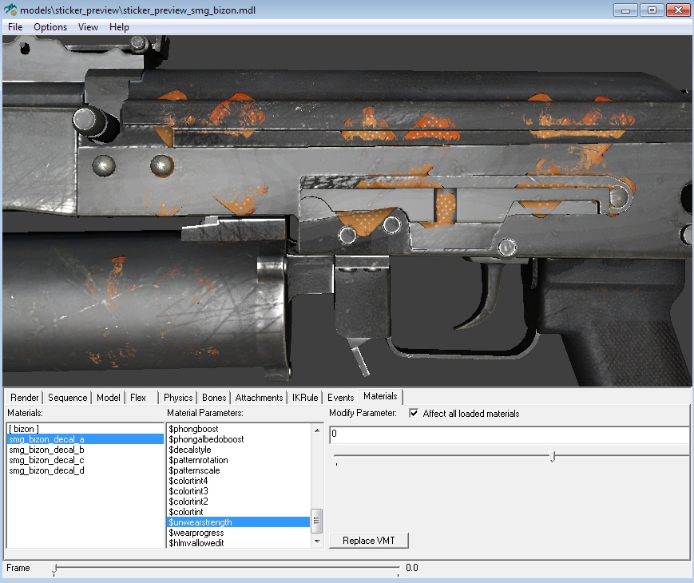This screenshot has width=694, height=583.
Task: Minimize the model viewer window
Action: 625,10
